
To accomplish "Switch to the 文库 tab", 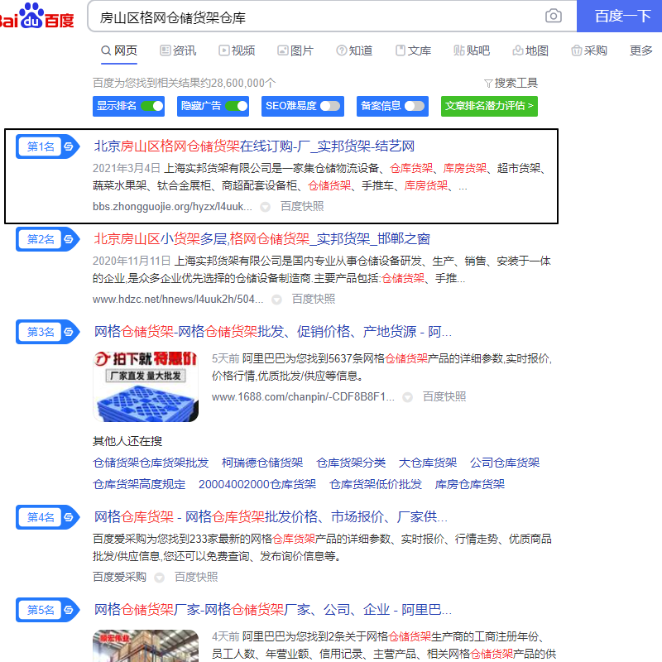I will [413, 50].
